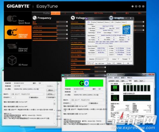Screen dimensions: 159x132
Task: Click the Core Speed value field in CPU-Z
Action: click(x=101, y=48)
